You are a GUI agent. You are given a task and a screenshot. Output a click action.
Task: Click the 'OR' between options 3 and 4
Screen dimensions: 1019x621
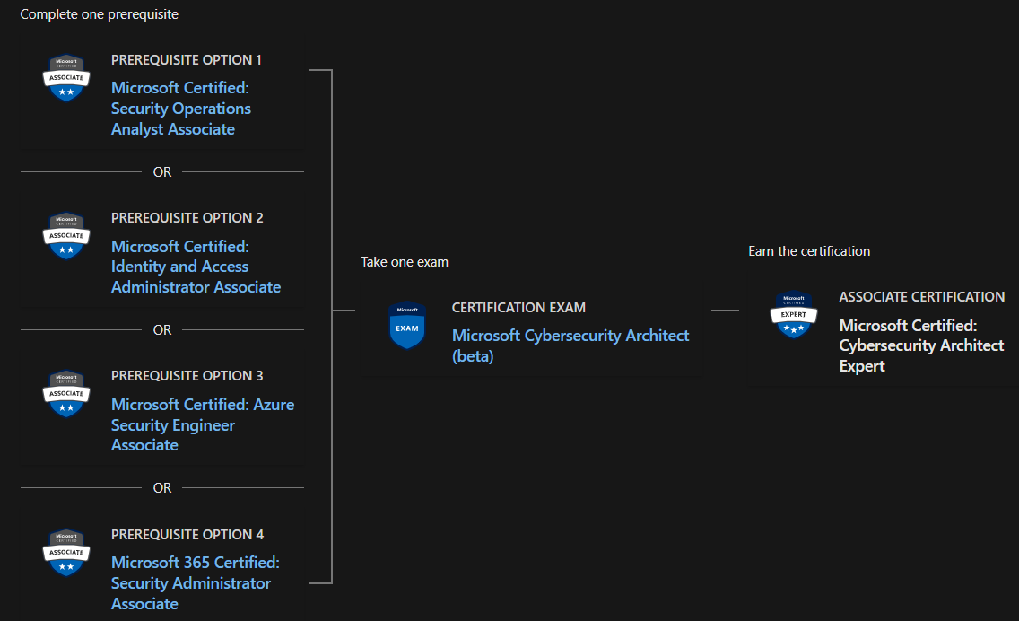(x=162, y=488)
